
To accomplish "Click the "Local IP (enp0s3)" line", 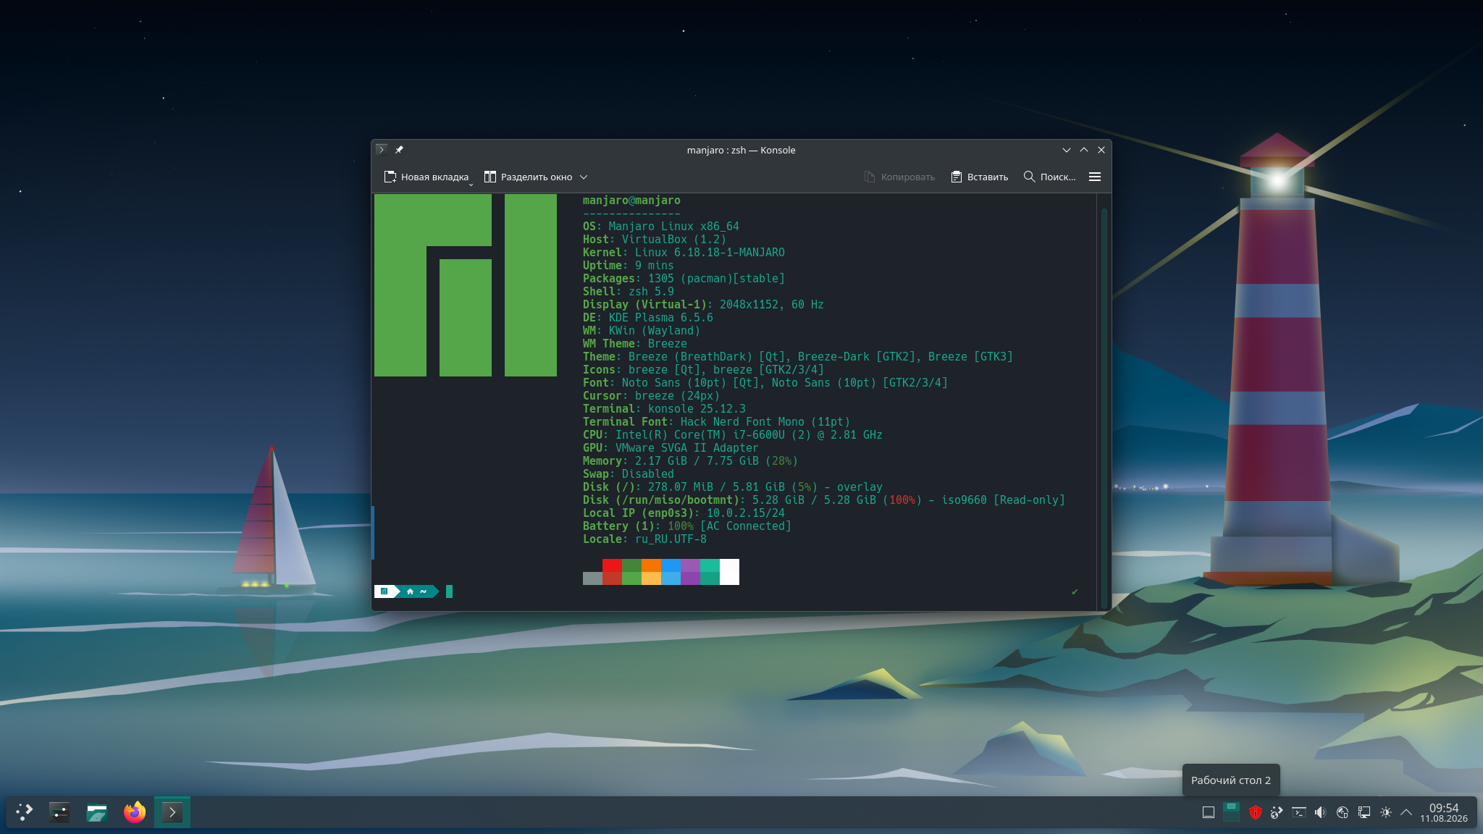I will coord(684,513).
